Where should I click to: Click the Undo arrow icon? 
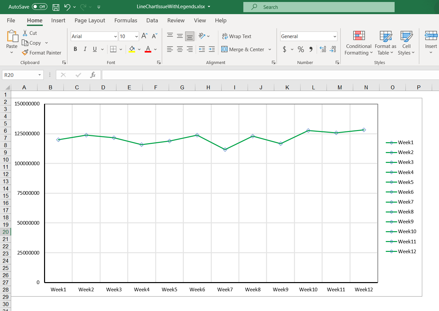point(67,7)
